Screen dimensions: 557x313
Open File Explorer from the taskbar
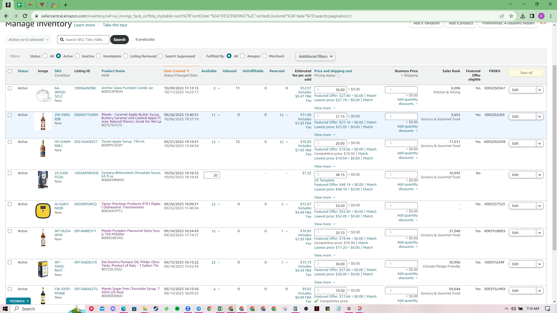click(x=145, y=309)
